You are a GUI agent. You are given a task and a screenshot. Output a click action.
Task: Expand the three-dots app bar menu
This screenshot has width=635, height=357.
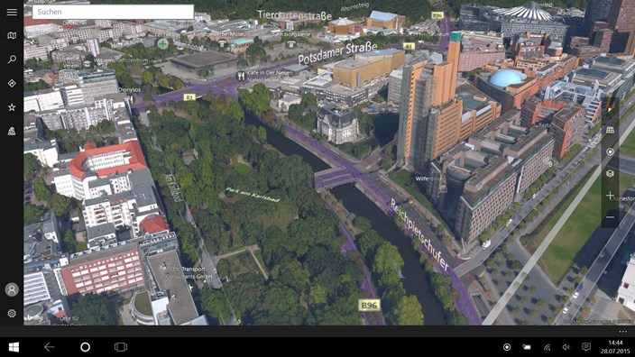pyautogui.click(x=623, y=332)
